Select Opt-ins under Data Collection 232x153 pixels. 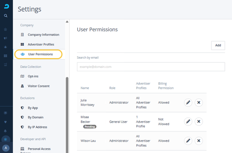click(x=33, y=76)
